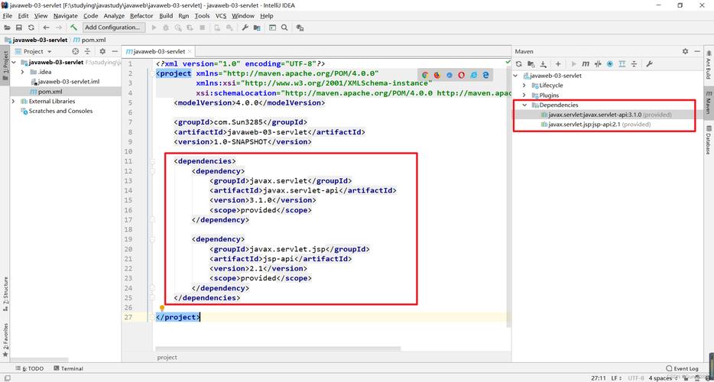Open the Project panel gear settings

point(102,51)
